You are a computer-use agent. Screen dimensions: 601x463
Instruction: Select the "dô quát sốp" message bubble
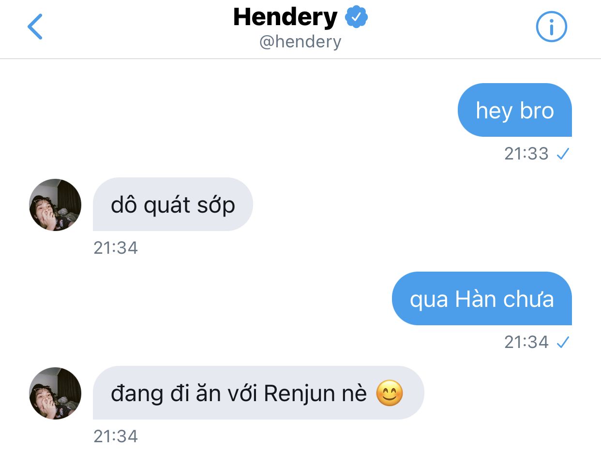pyautogui.click(x=173, y=204)
